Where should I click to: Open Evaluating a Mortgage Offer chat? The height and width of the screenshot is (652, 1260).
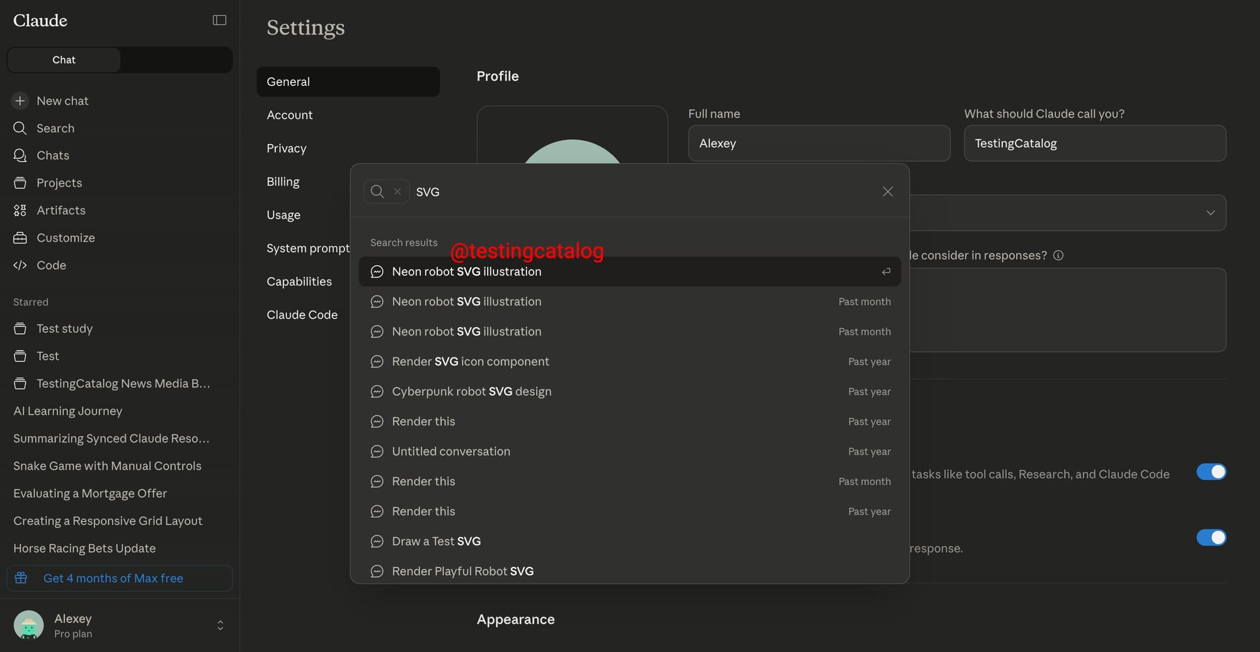(x=120, y=493)
